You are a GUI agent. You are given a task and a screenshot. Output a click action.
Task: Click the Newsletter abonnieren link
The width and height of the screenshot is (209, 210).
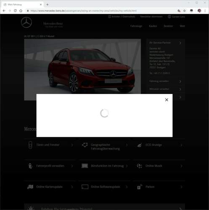[151, 16]
